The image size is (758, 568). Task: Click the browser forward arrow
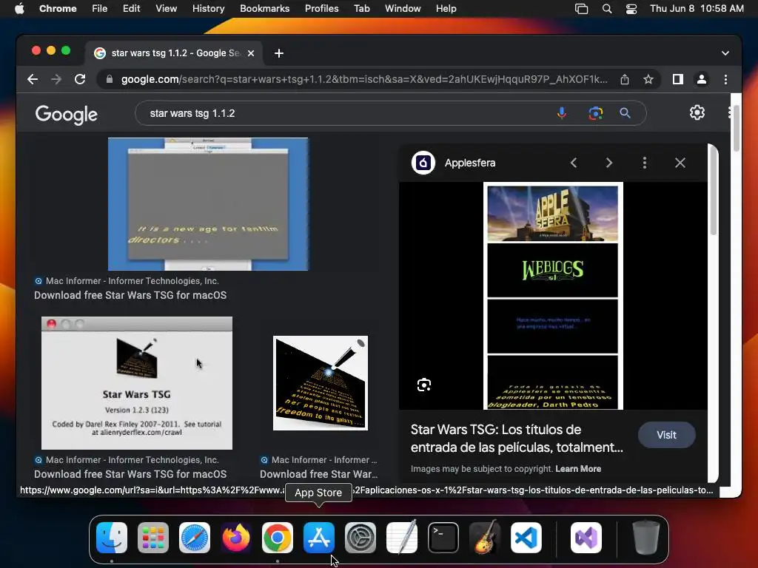pyautogui.click(x=56, y=79)
